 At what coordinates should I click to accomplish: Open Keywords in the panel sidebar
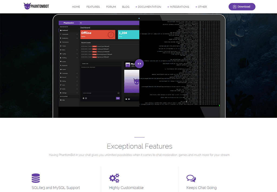[69, 66]
